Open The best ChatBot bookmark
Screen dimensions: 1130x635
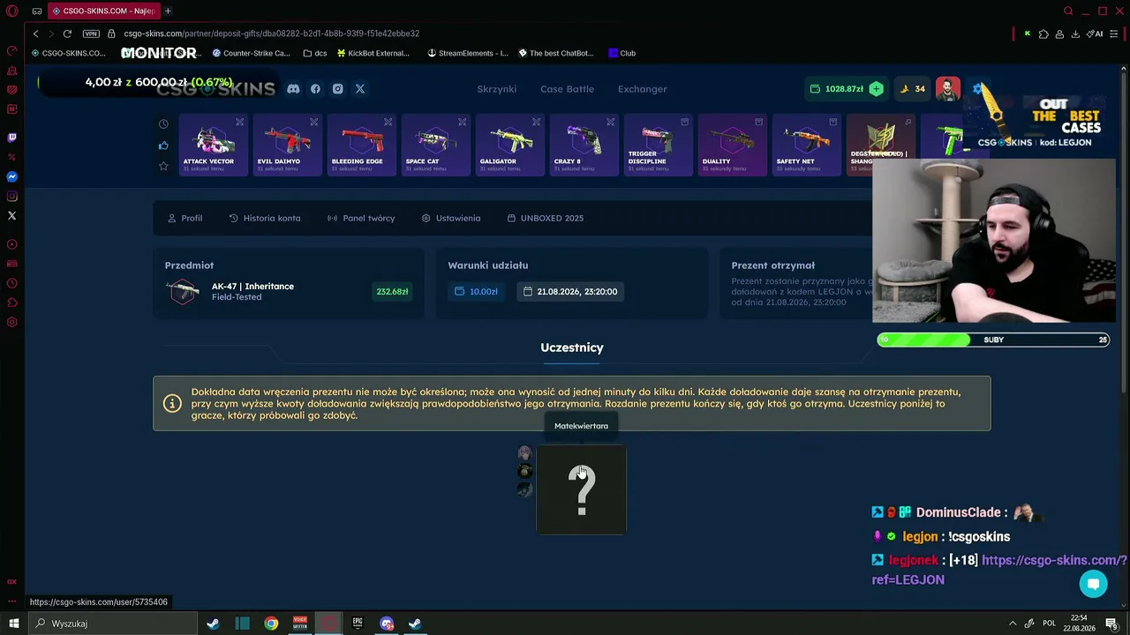coord(556,53)
